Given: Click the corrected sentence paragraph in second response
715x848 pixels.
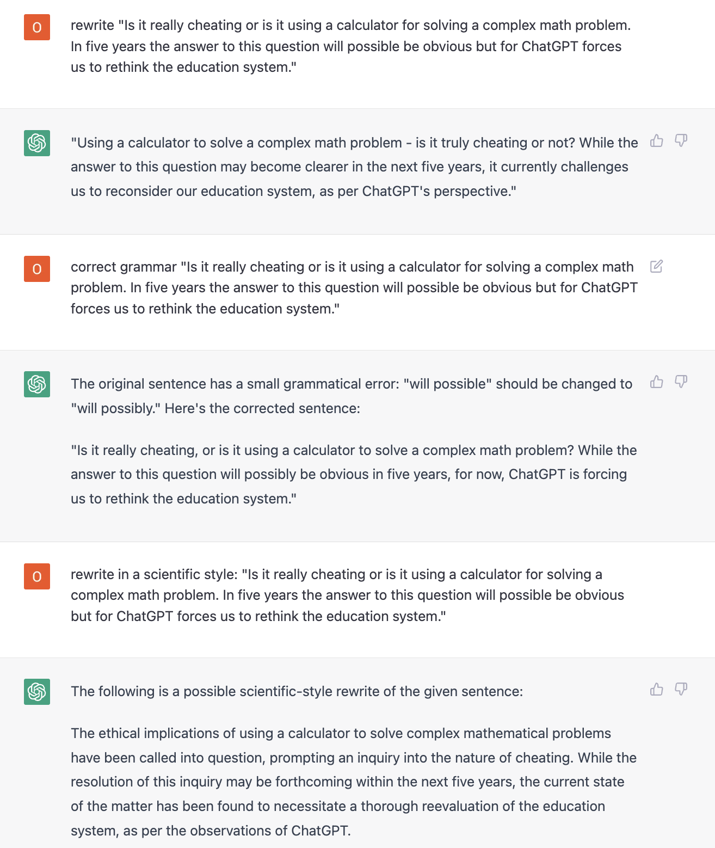Looking at the screenshot, I should 354,475.
